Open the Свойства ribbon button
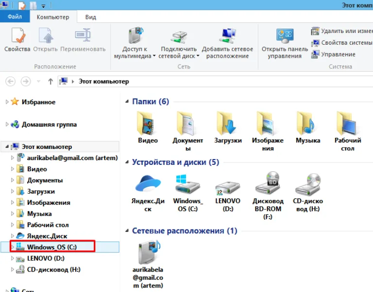373x292 pixels. (17, 40)
